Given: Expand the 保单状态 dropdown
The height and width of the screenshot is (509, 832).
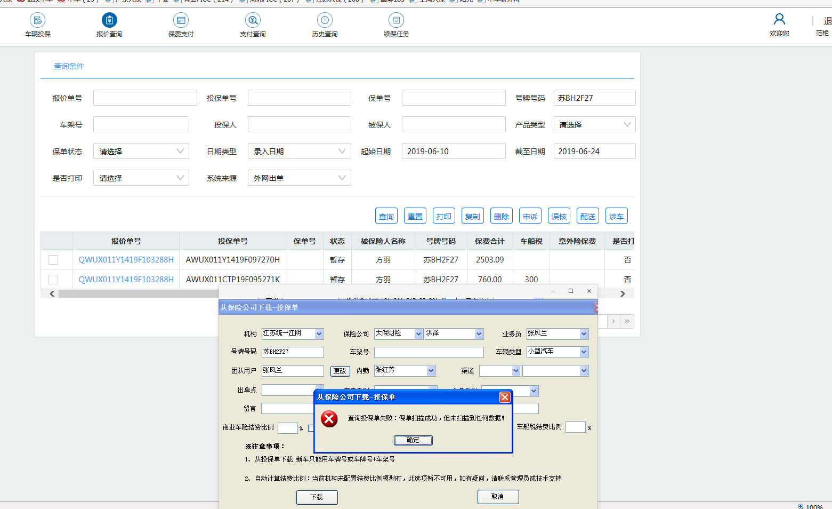Looking at the screenshot, I should (141, 152).
